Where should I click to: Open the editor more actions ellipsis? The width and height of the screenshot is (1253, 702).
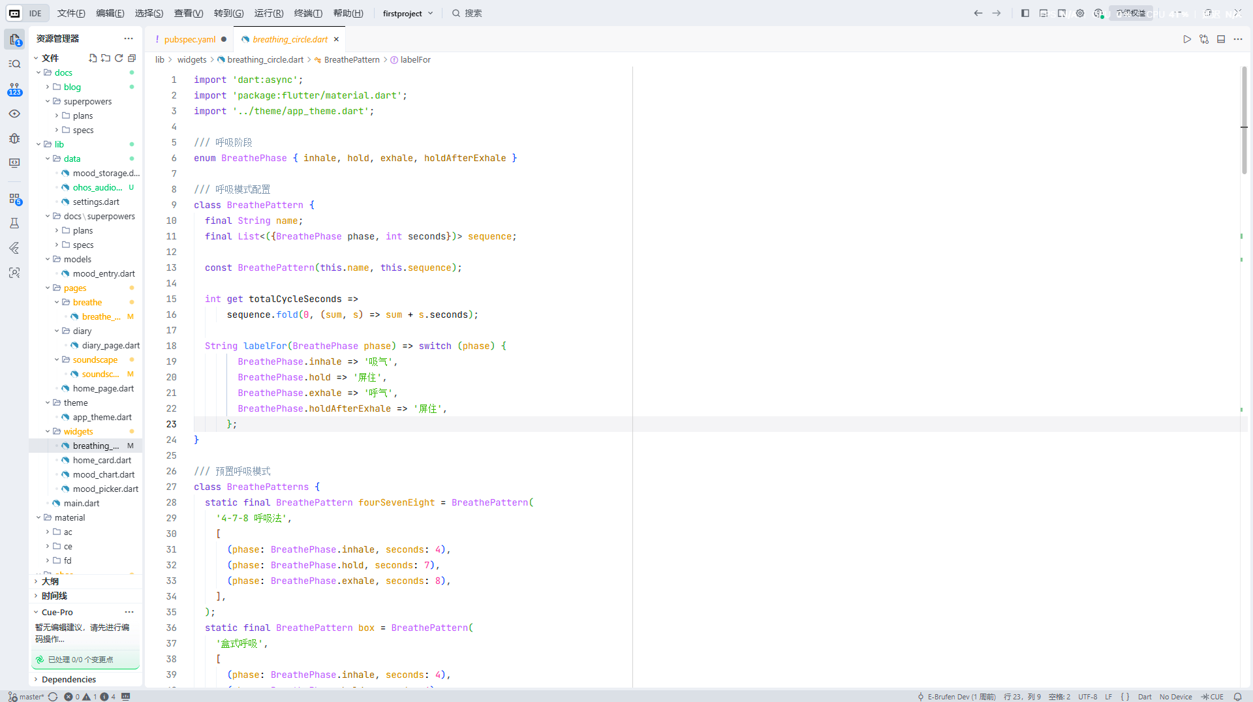pyautogui.click(x=1238, y=39)
